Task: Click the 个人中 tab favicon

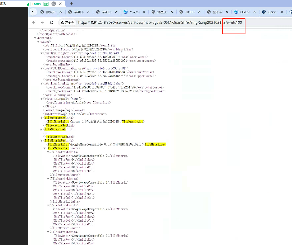Action: click(x=126, y=12)
